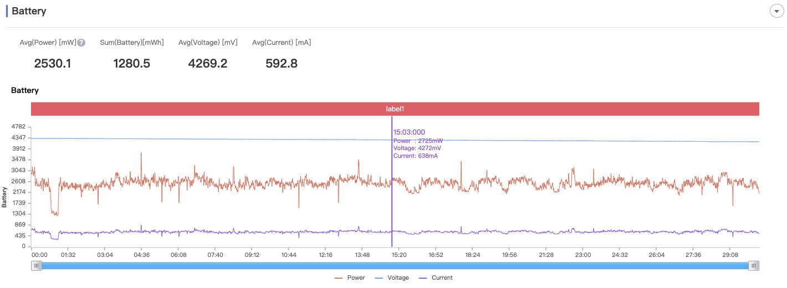The width and height of the screenshot is (787, 288).
Task: Collapse the Battery section with the arrow button
Action: click(776, 11)
